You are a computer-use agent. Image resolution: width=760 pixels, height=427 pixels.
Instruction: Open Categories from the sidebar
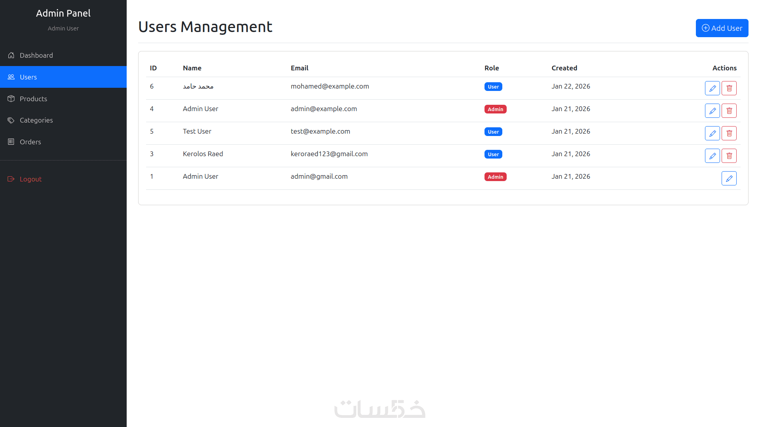pos(36,120)
